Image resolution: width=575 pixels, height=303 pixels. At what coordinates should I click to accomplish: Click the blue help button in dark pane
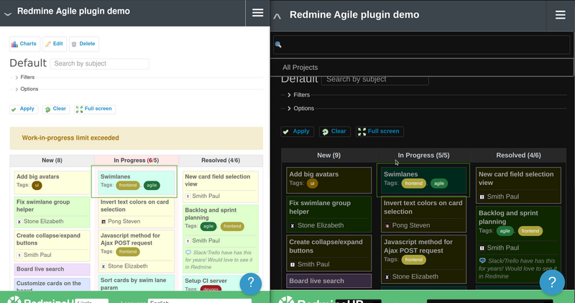point(552,283)
